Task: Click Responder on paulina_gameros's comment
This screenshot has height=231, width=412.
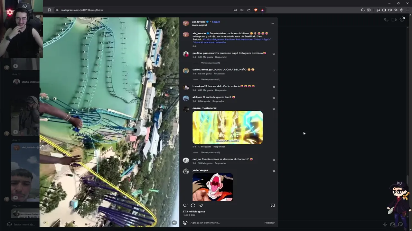Action: [221, 57]
